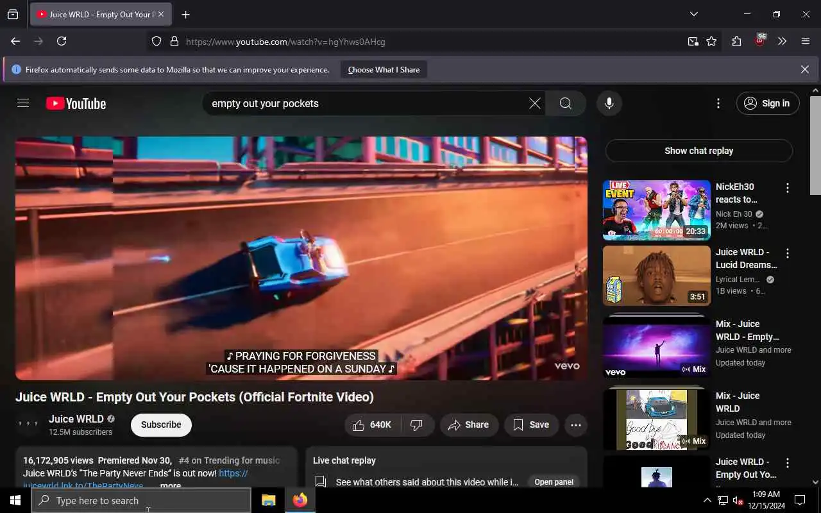Viewport: 821px width, 513px height.
Task: View site security padlock information
Action: click(x=174, y=42)
